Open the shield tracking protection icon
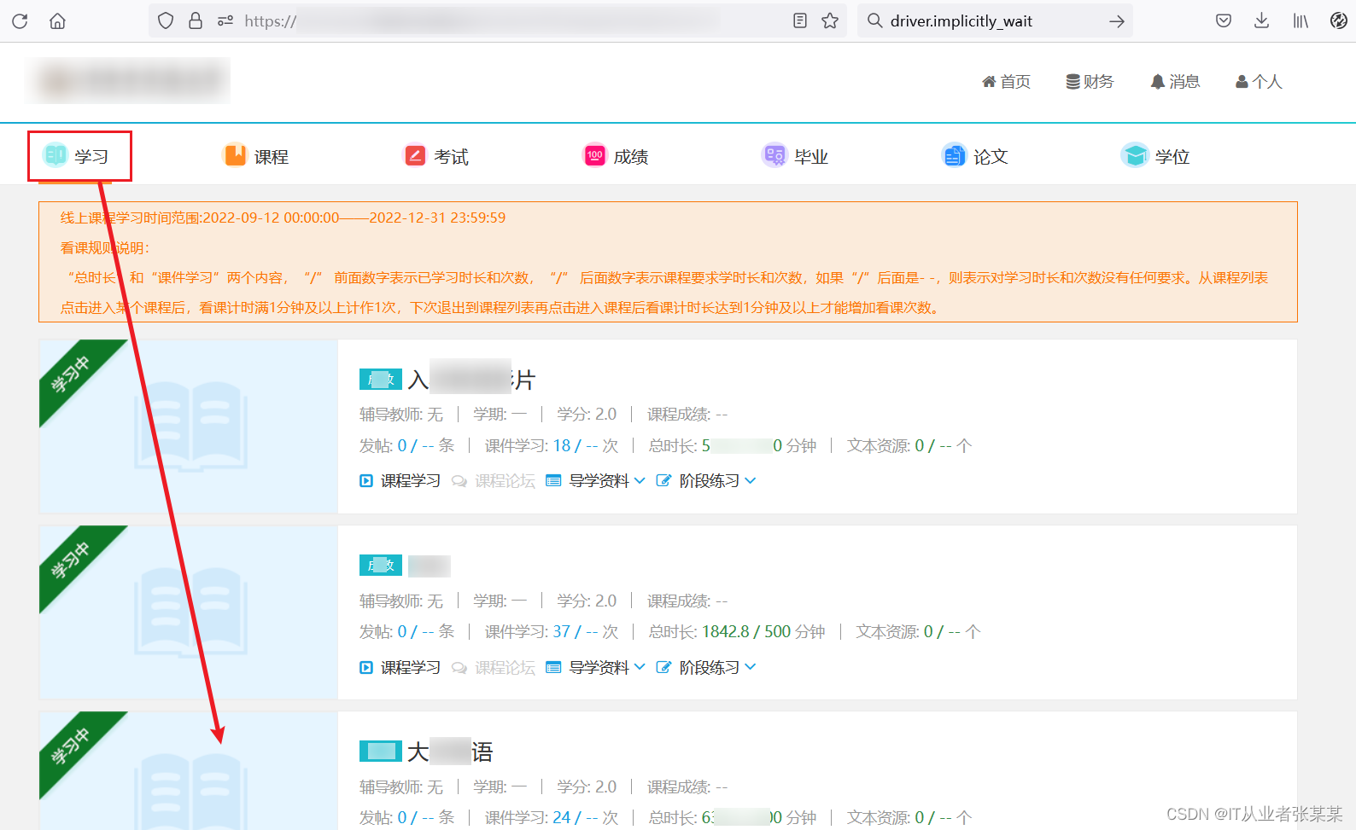Screen dimensions: 1356x830 click(x=166, y=21)
